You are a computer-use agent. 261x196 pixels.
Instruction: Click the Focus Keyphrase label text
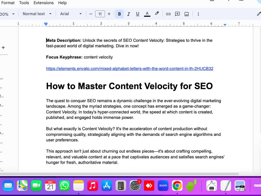click(x=64, y=57)
